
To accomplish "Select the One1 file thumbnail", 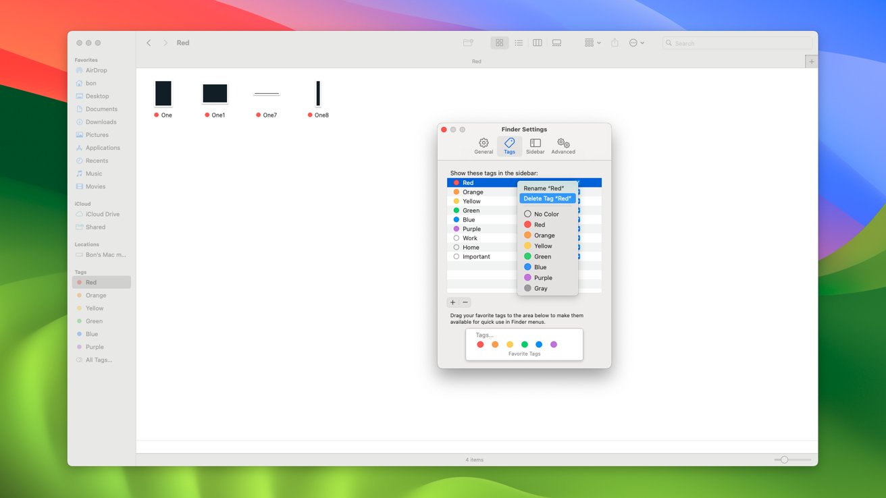I will [215, 94].
